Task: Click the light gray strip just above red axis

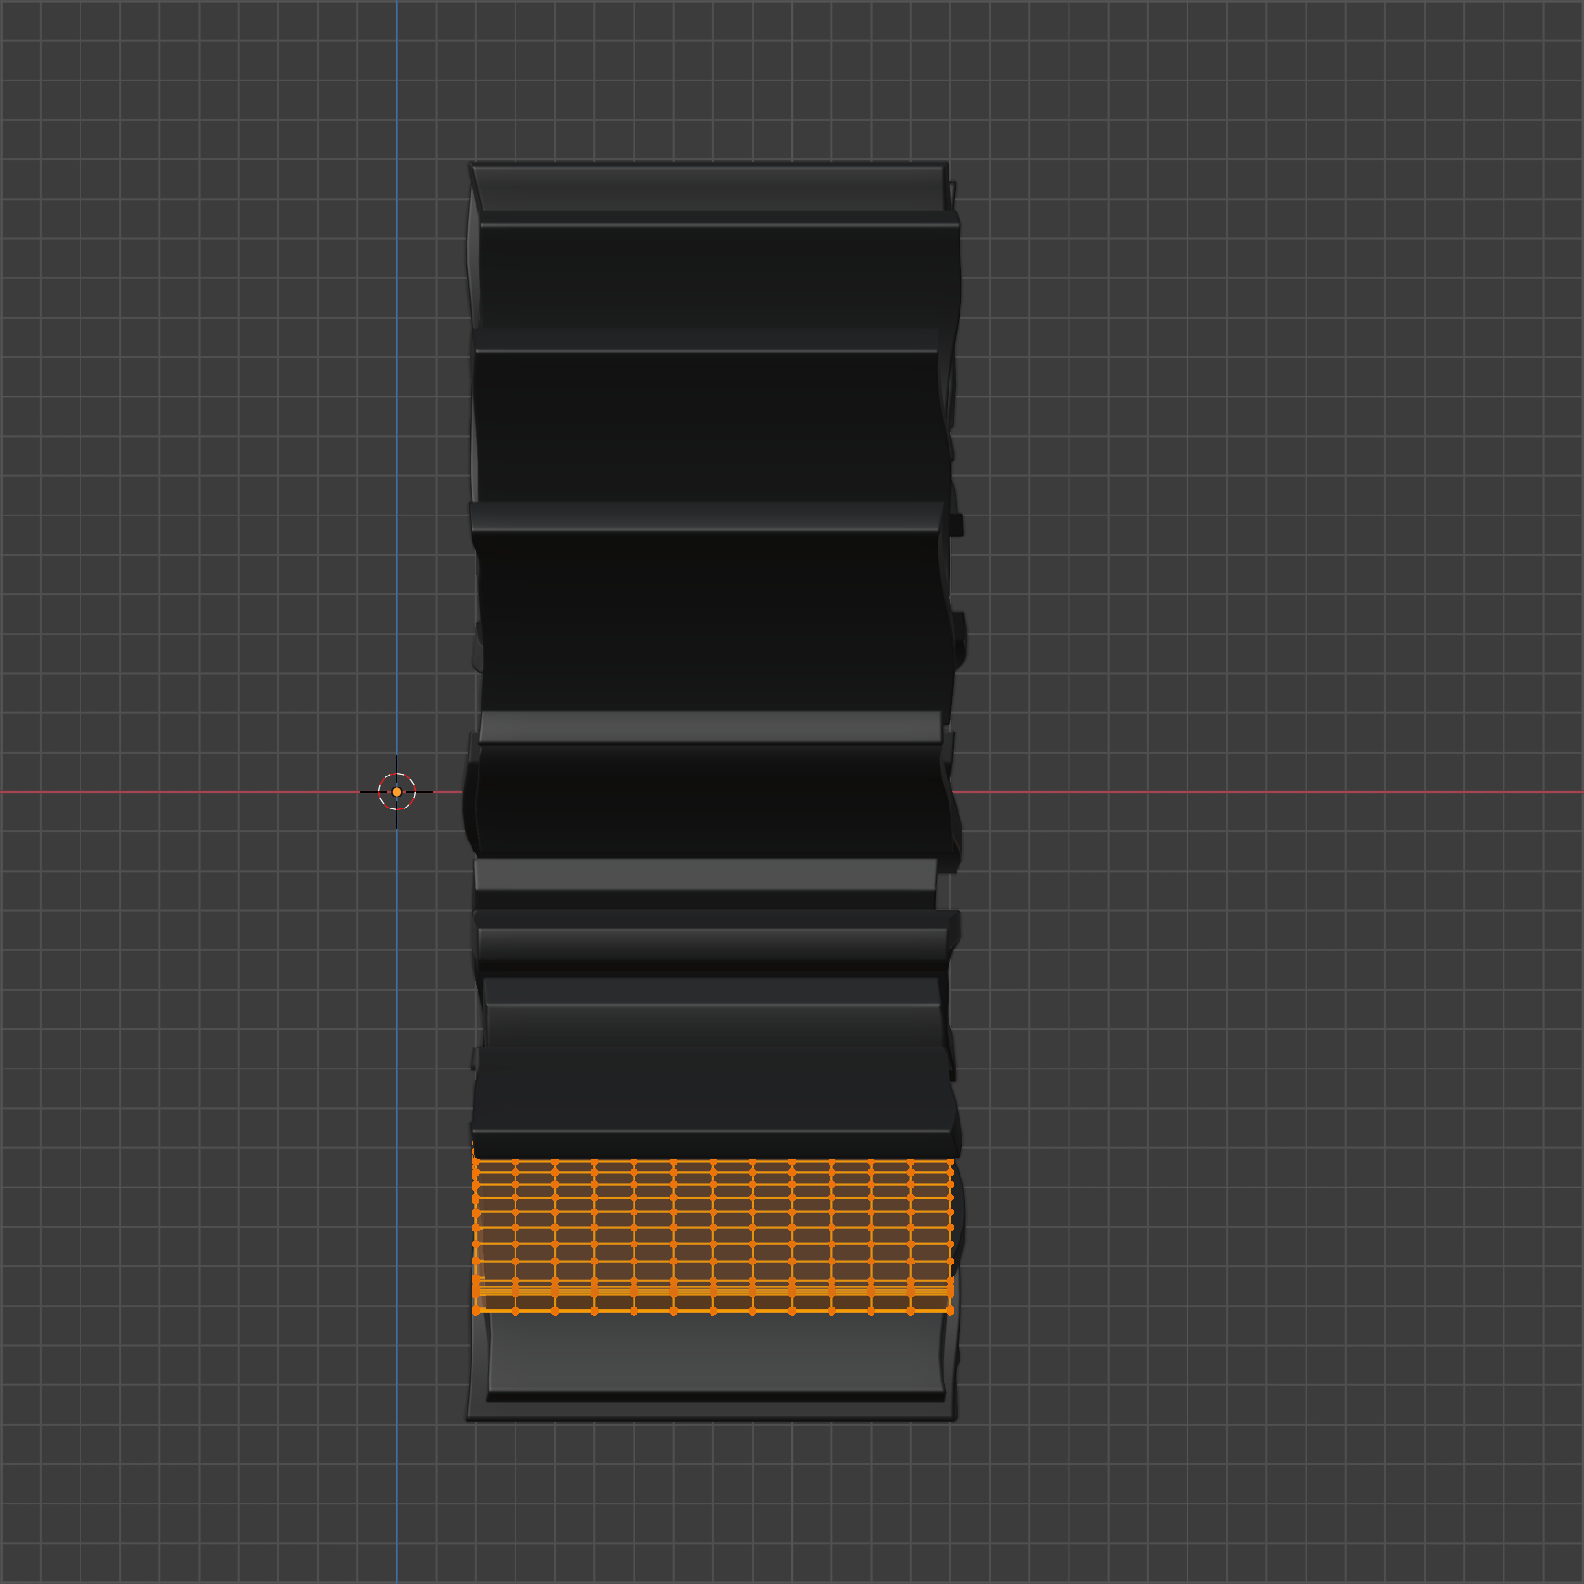Action: coord(710,728)
